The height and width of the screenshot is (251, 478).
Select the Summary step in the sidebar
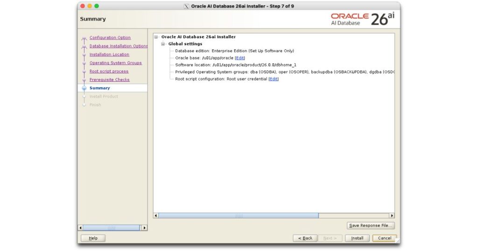tap(100, 88)
